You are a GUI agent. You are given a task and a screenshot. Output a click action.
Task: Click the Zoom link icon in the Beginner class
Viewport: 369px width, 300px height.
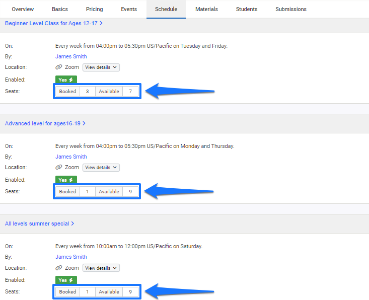[58, 67]
